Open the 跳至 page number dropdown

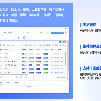coord(30,77)
